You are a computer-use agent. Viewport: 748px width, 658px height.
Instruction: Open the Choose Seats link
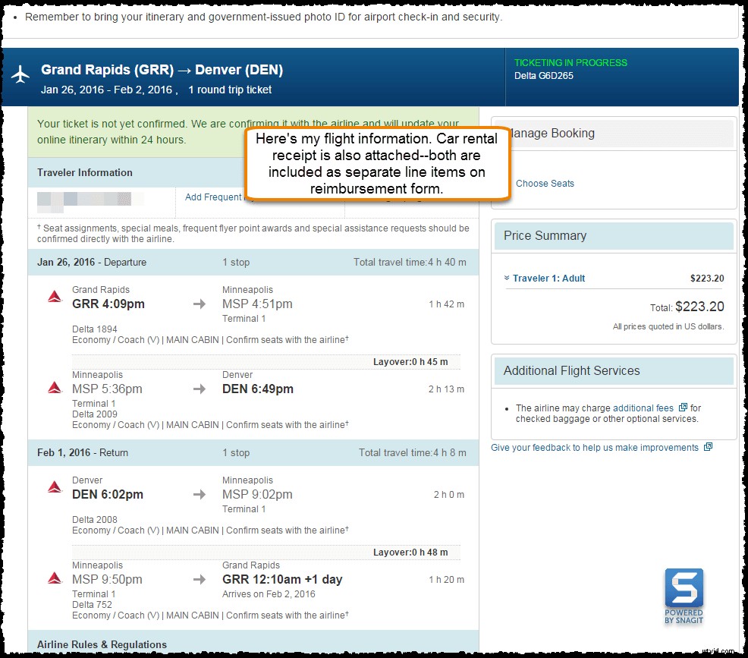545,184
